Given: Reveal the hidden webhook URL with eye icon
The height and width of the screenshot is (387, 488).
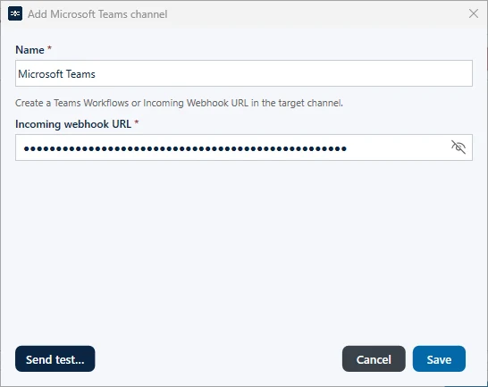Looking at the screenshot, I should pyautogui.click(x=459, y=147).
